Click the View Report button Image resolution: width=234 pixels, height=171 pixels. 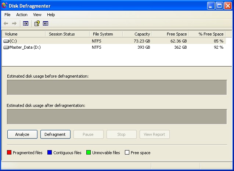(155, 134)
